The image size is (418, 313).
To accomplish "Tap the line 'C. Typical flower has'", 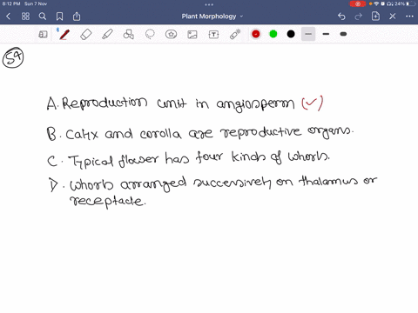I will [x=188, y=159].
